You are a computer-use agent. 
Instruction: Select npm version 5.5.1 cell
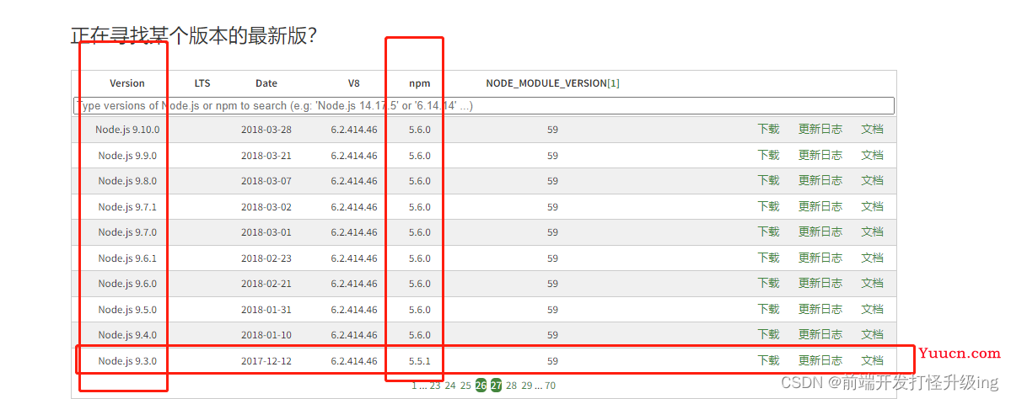(x=419, y=361)
